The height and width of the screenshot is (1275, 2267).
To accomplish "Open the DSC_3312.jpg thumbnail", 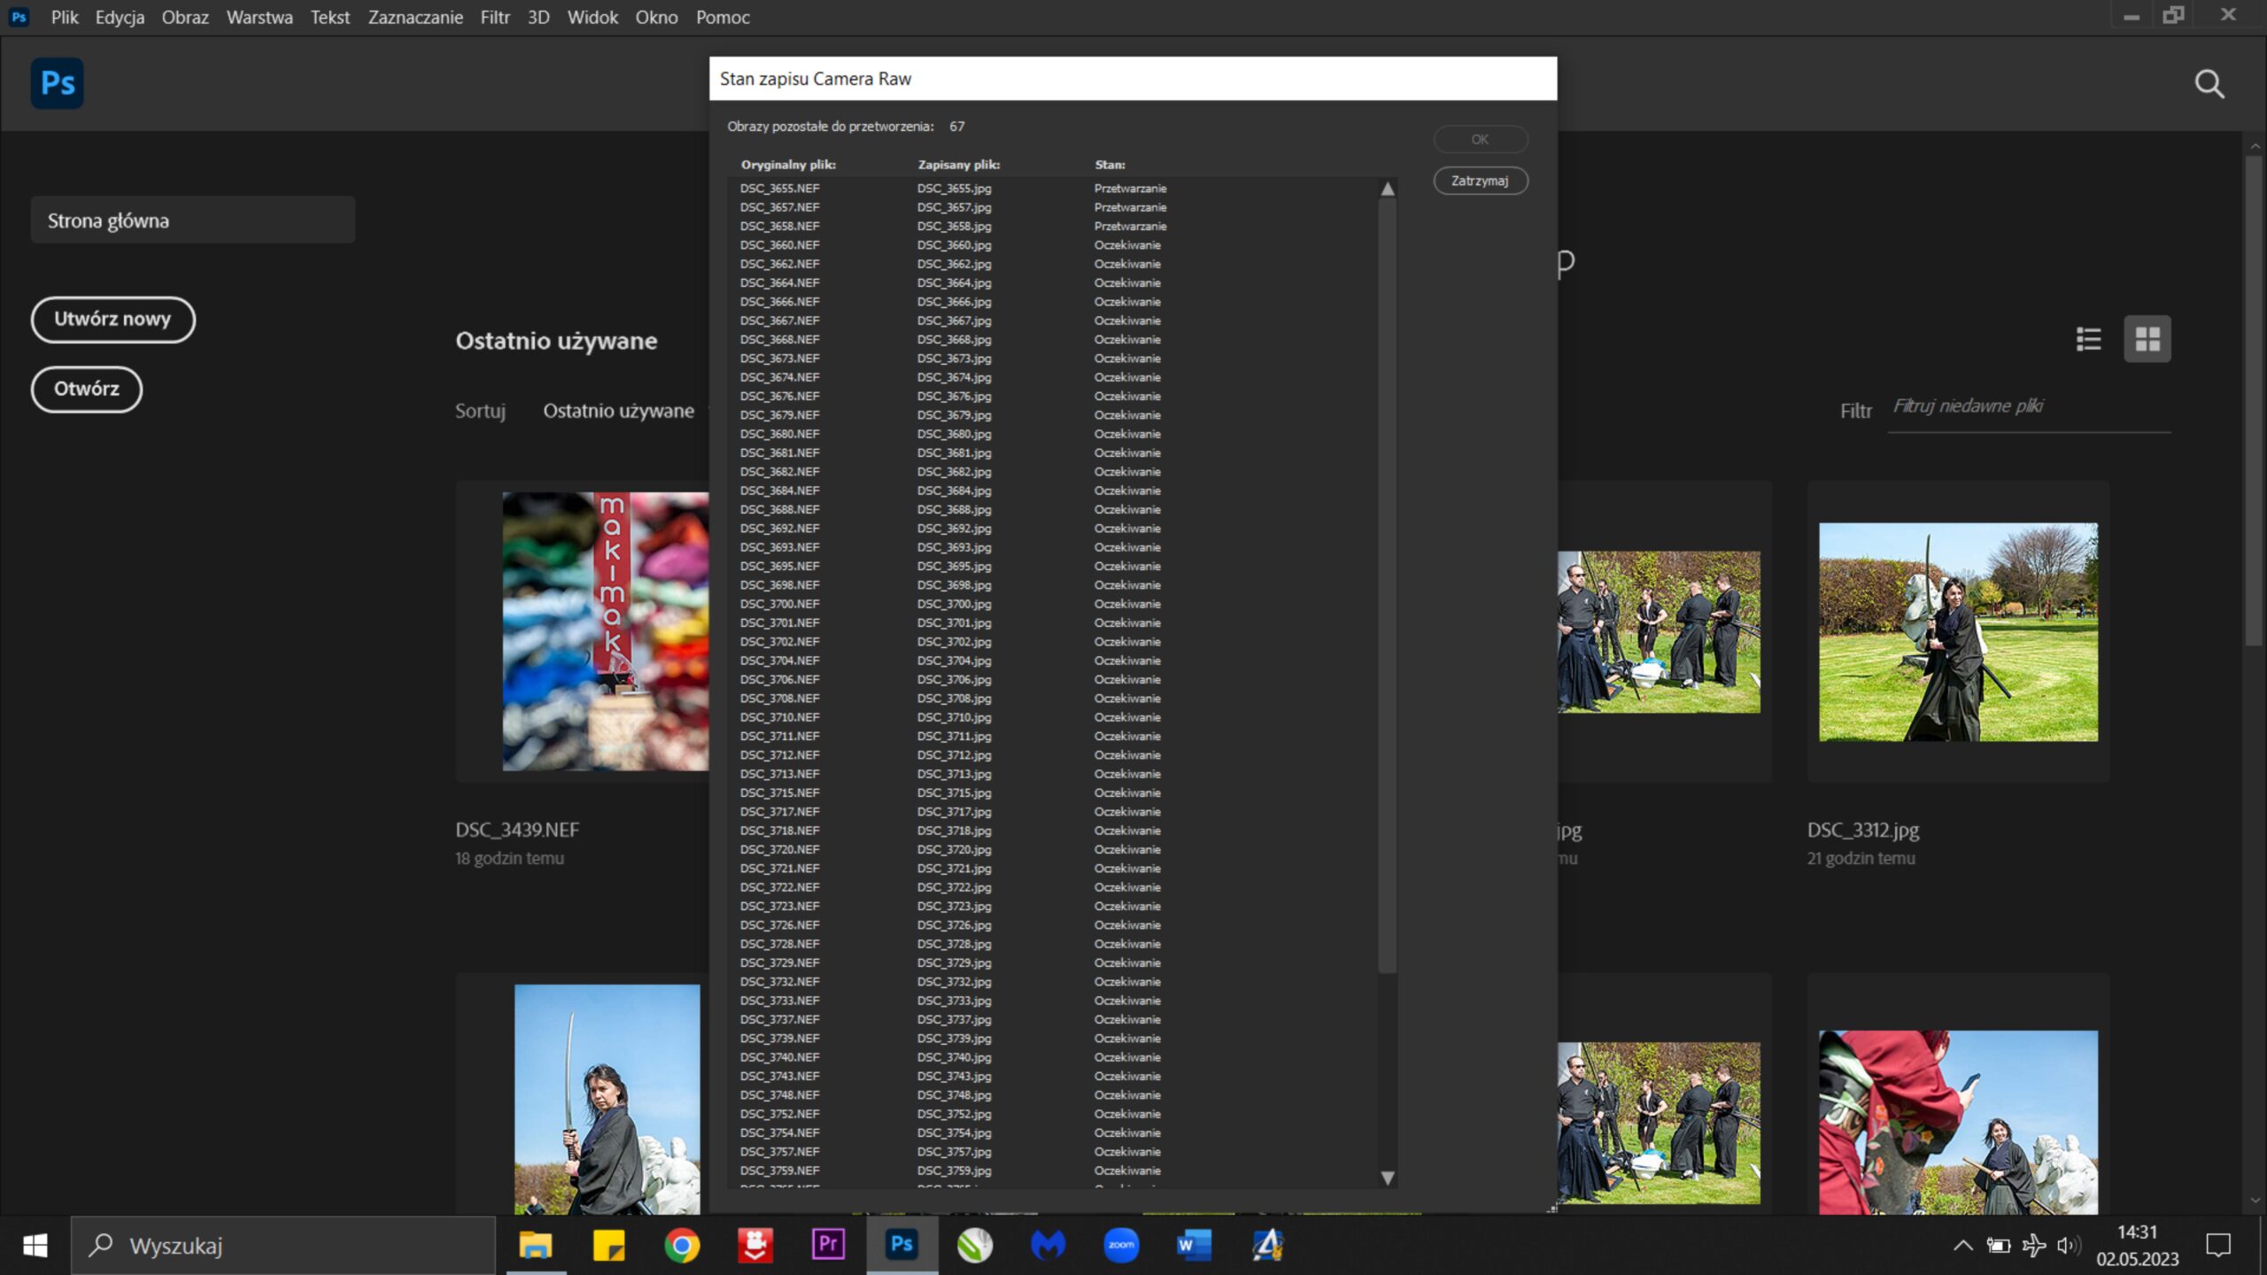I will (1958, 631).
